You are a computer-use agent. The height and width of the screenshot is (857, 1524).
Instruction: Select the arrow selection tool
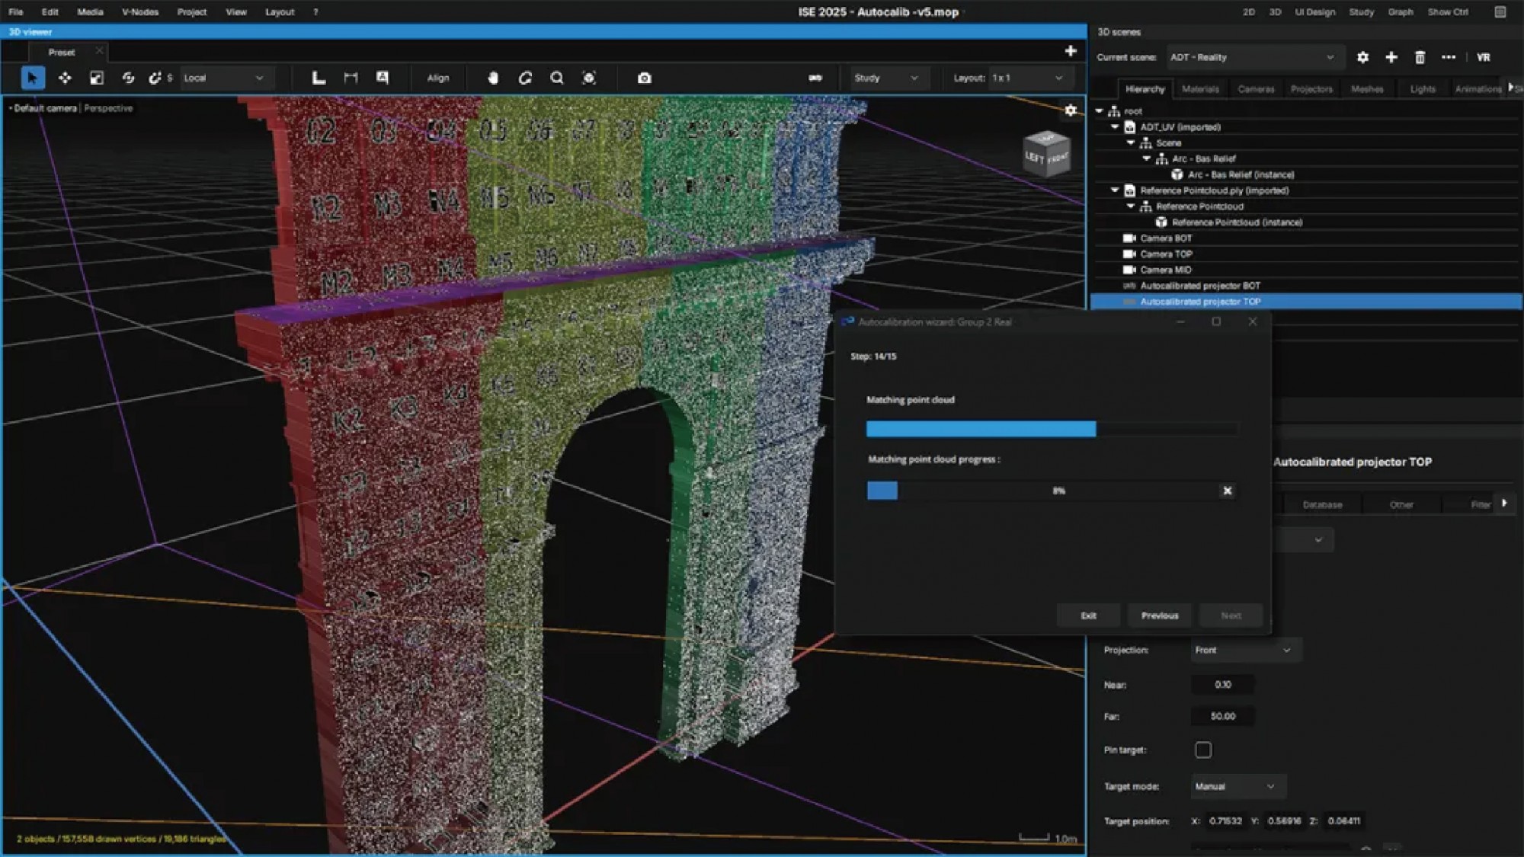coord(32,78)
